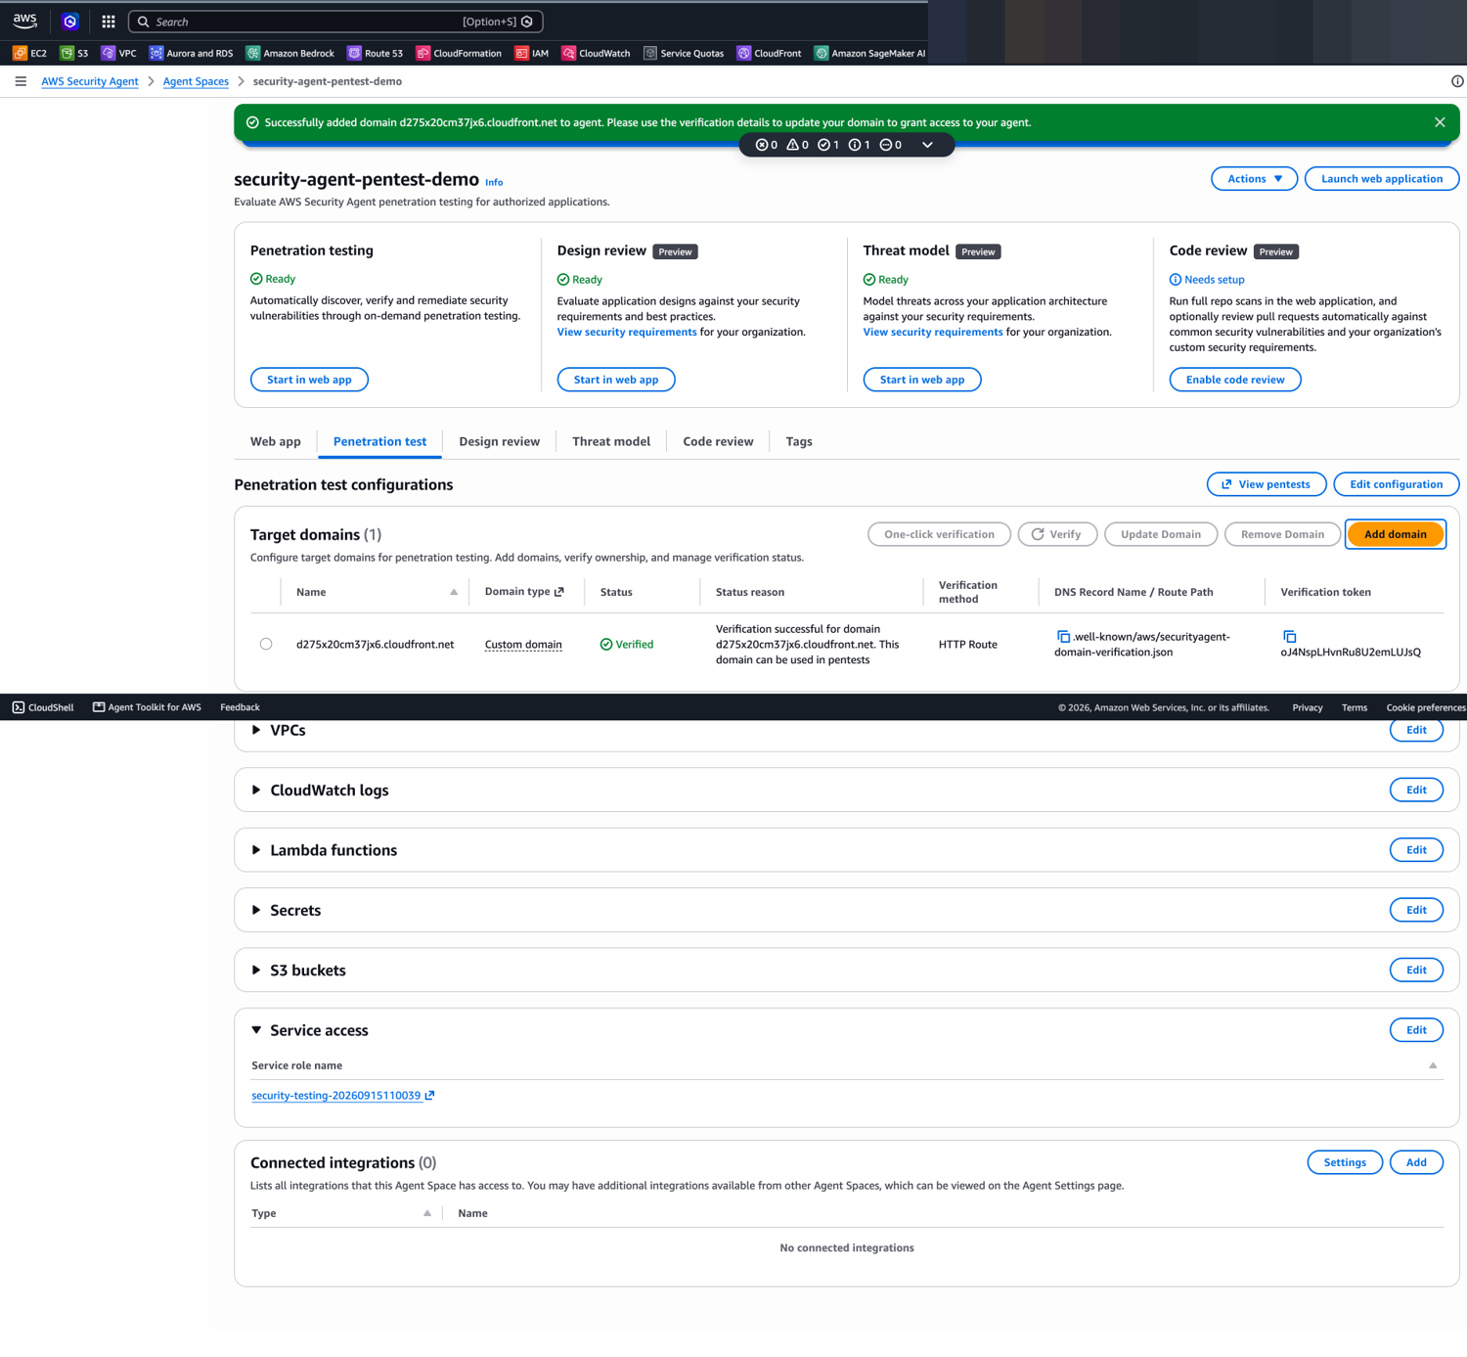Image resolution: width=1467 pixels, height=1357 pixels.
Task: Select the d275x20cm37jx6.cloudfront.net domain radio button
Action: click(266, 644)
